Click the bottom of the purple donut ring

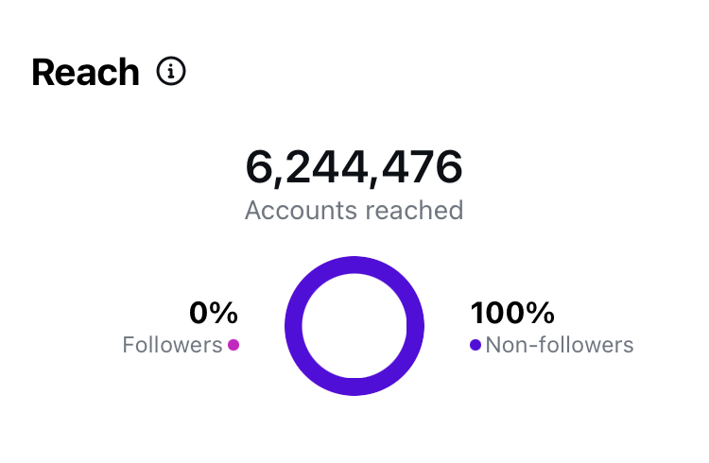354,386
